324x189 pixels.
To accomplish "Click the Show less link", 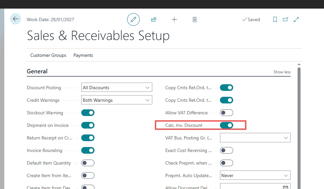I will 282,72.
